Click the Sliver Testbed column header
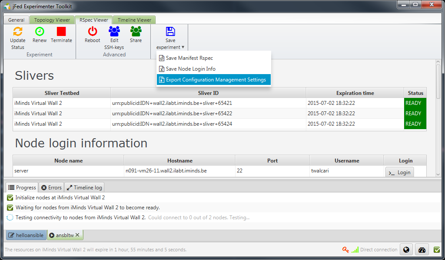The image size is (445, 260). 62,93
